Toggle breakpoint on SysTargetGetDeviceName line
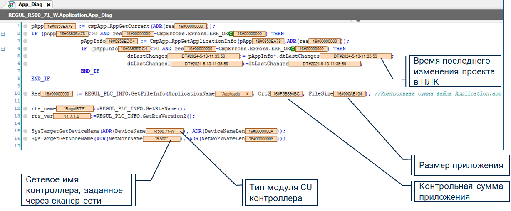Image resolution: width=511 pixels, height=211 pixels. click(x=25, y=131)
